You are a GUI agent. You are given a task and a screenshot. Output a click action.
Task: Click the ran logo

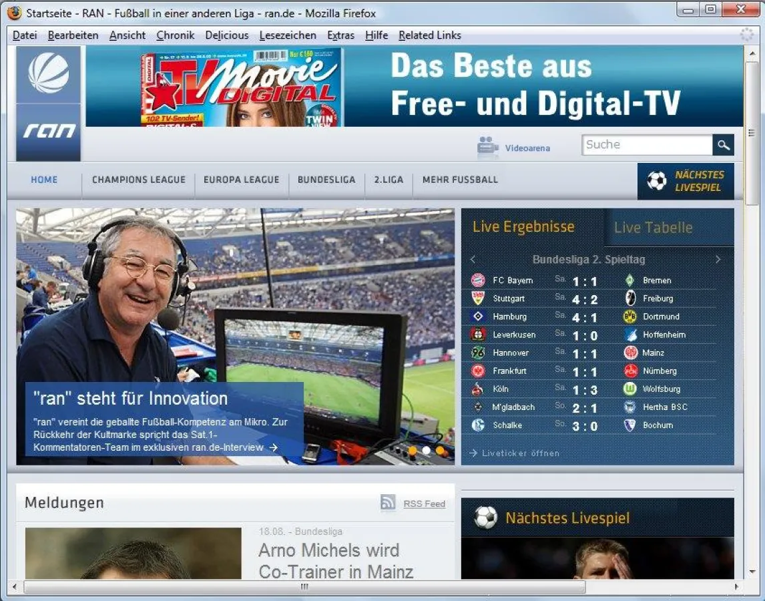pos(49,131)
